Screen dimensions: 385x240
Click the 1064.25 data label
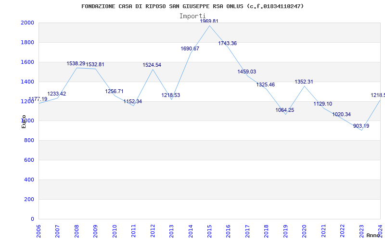(x=284, y=110)
